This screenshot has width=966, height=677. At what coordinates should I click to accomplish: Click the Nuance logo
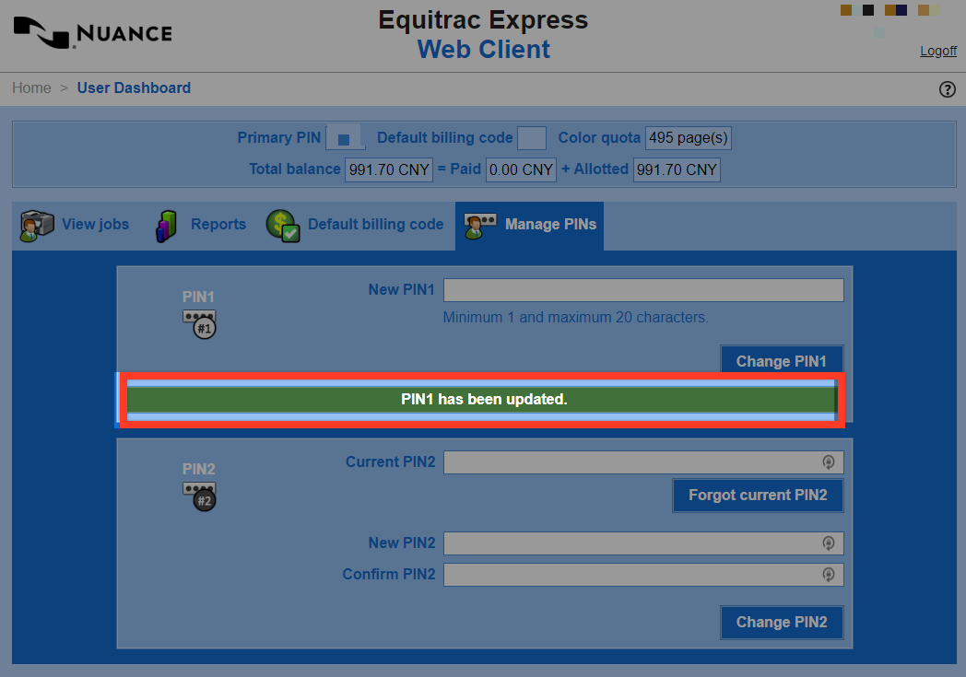click(x=92, y=32)
